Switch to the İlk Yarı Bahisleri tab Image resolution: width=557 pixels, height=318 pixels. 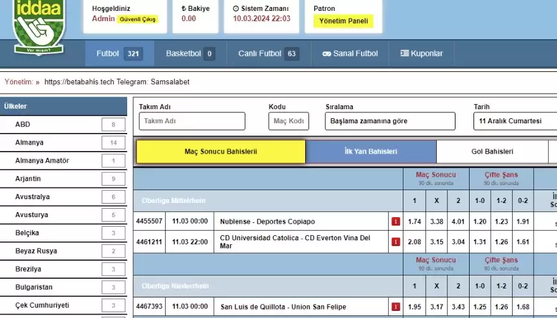pyautogui.click(x=371, y=152)
